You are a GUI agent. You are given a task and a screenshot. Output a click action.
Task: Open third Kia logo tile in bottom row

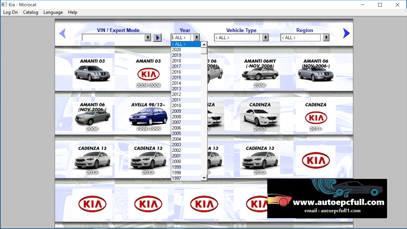point(204,204)
